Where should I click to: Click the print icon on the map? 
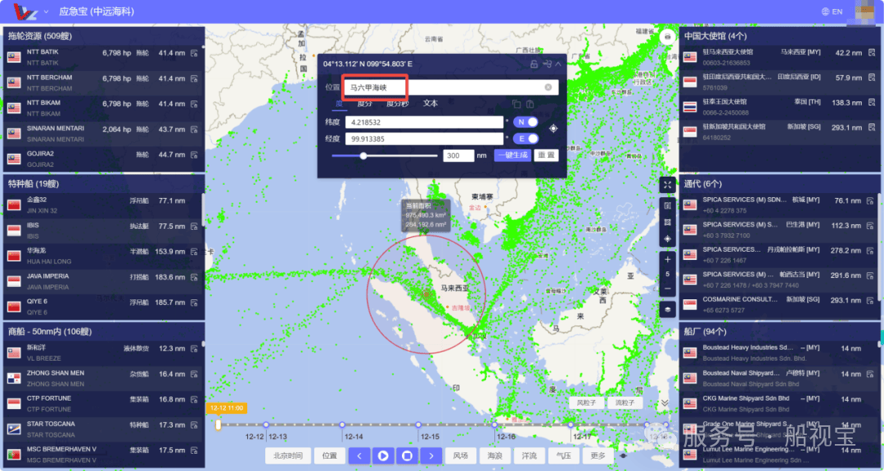point(668,37)
